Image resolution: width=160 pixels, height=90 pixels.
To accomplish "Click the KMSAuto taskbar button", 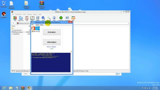I will pos(29,88).
